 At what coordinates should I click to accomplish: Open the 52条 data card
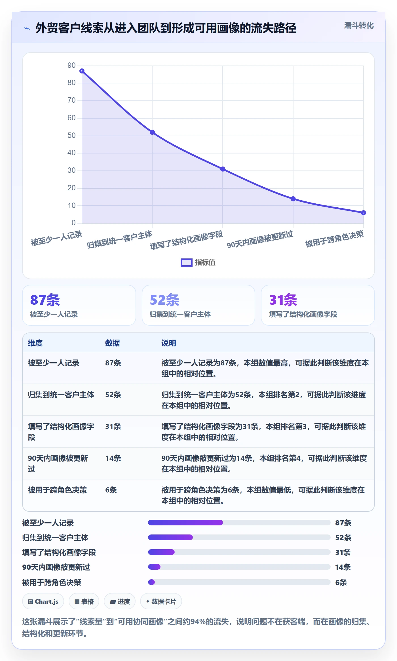pos(198,305)
